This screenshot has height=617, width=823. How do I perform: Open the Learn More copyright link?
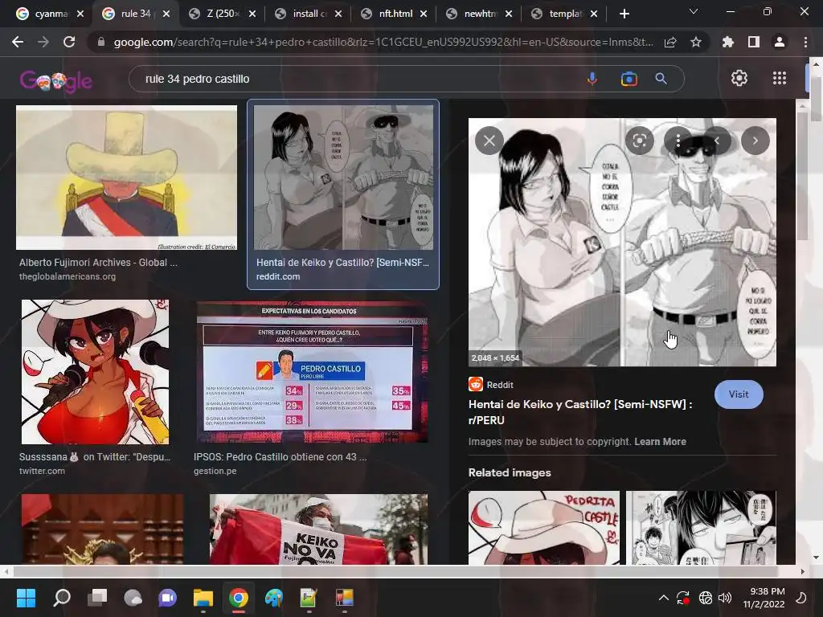point(660,442)
